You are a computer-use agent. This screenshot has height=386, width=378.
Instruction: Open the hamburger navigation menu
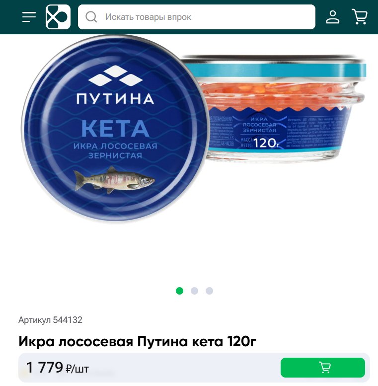29,17
